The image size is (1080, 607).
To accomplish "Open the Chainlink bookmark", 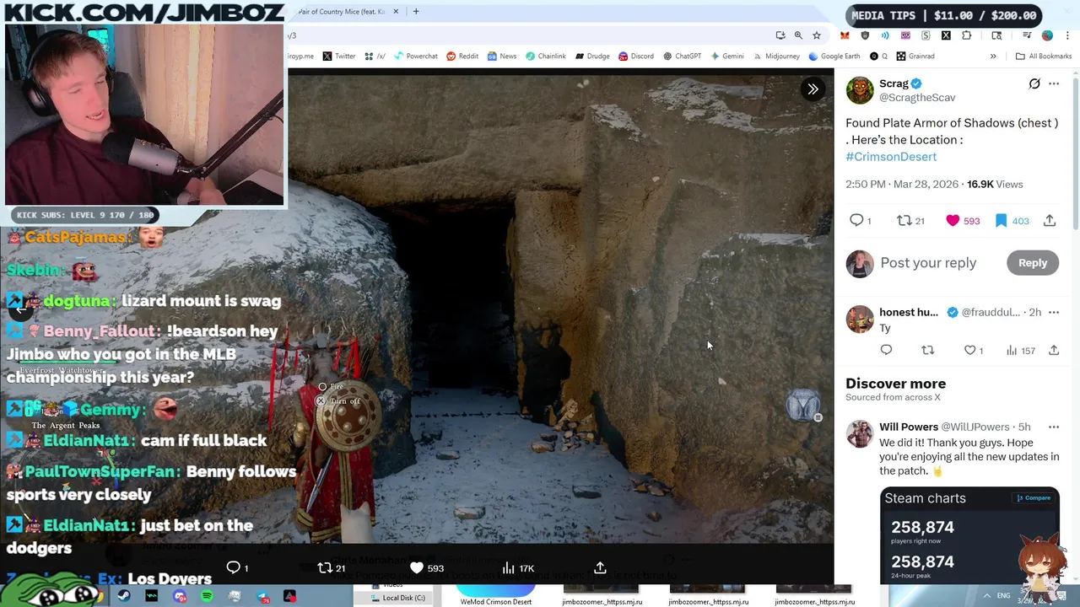I will [x=545, y=56].
